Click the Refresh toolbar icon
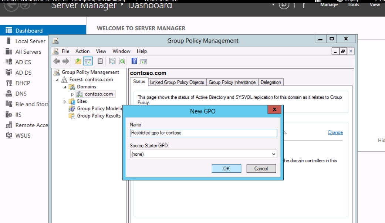 [122, 61]
